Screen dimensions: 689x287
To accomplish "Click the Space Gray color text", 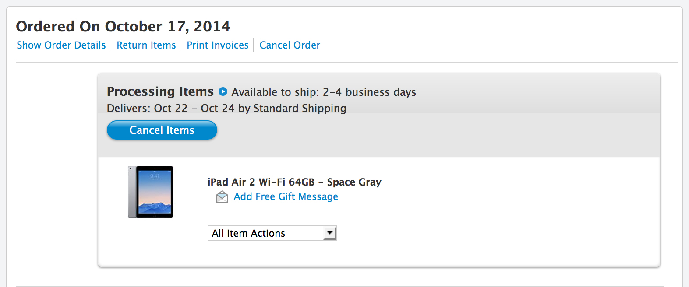I will [354, 182].
